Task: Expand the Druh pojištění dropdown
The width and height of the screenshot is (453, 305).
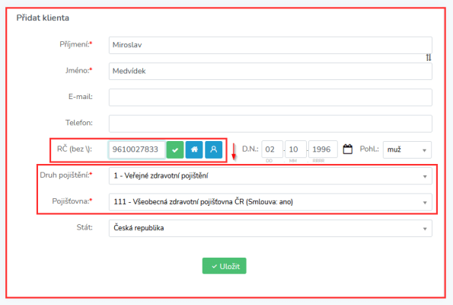Action: pos(270,176)
